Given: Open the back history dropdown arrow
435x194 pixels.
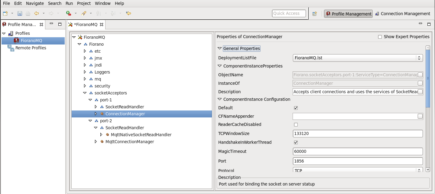Looking at the screenshot, I should (x=44, y=13).
